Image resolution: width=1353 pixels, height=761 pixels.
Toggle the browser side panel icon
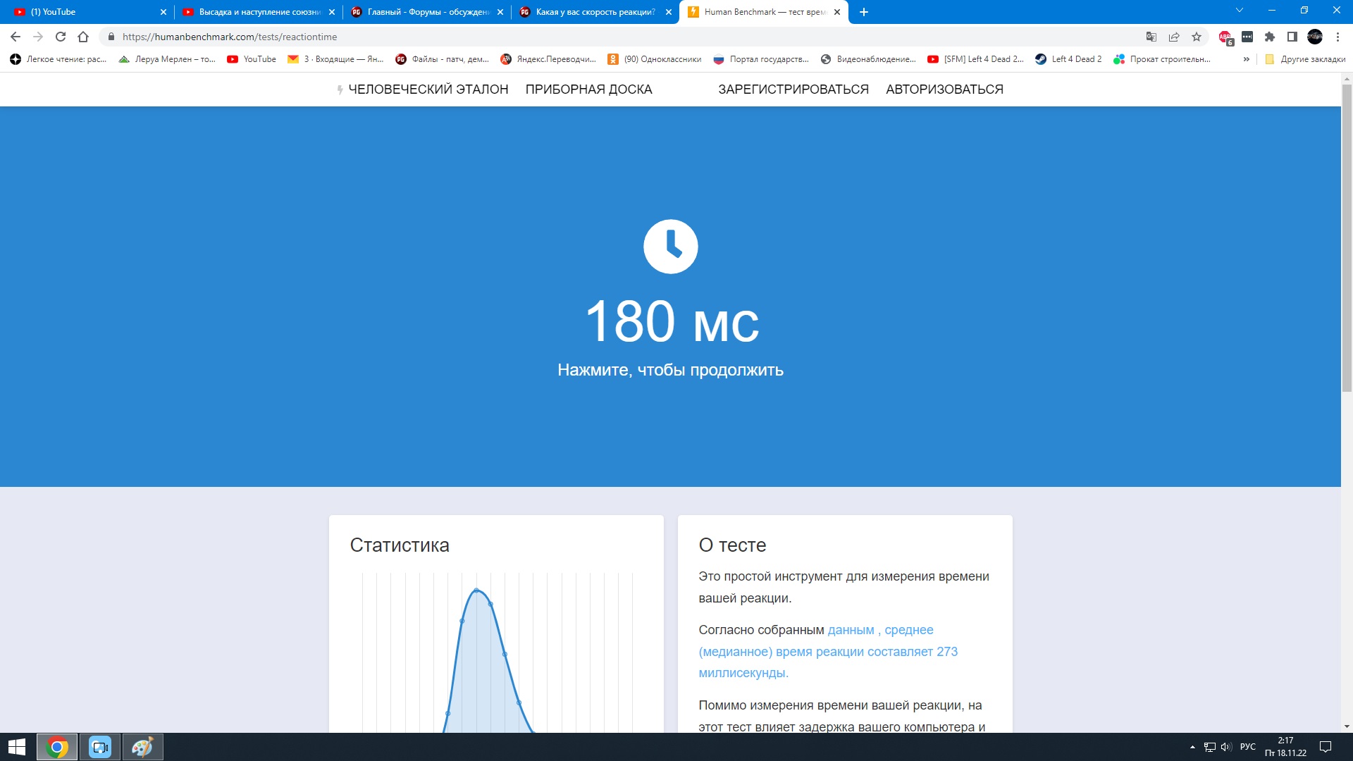point(1292,37)
